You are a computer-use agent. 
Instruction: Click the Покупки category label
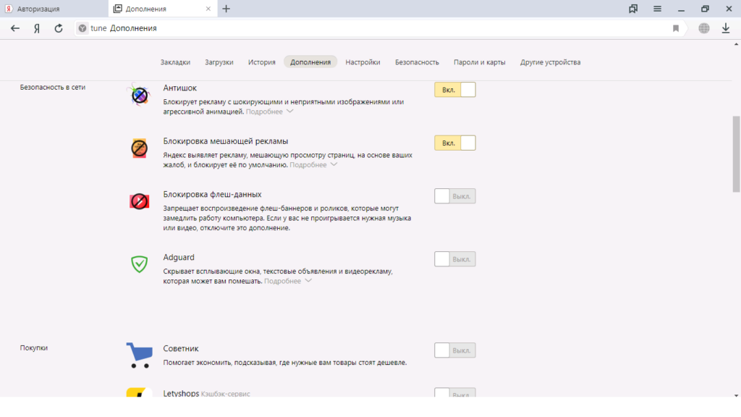tap(33, 347)
